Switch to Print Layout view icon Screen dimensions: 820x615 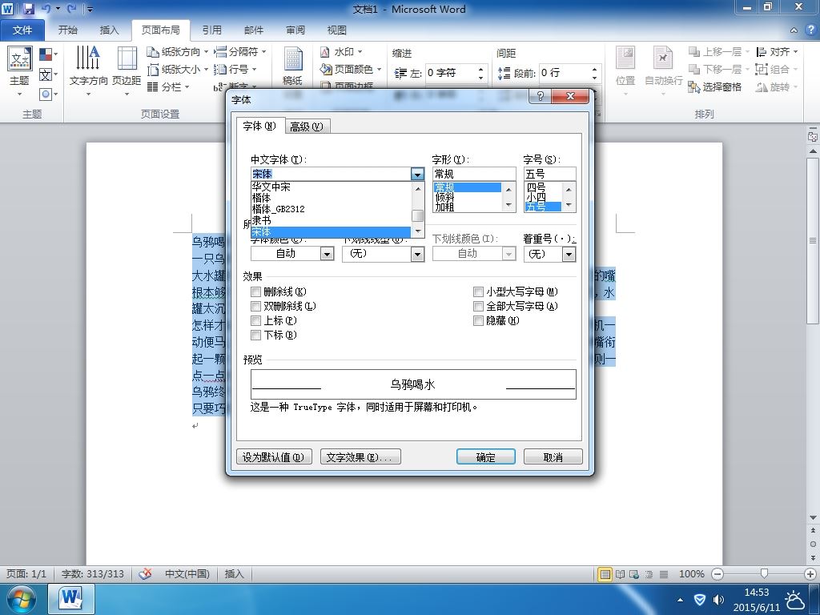(x=605, y=574)
